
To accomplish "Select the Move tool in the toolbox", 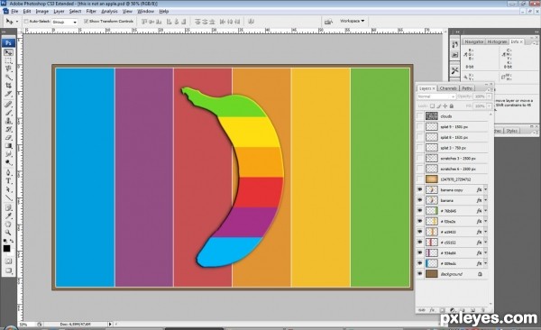I will [8, 52].
